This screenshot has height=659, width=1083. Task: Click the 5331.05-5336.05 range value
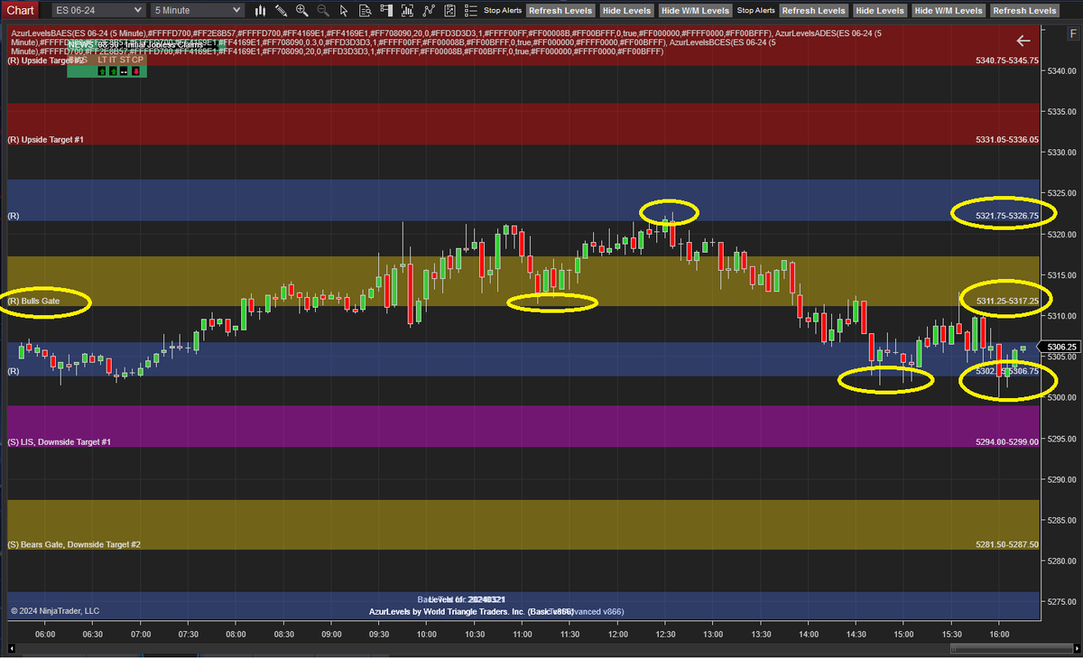tap(1007, 141)
